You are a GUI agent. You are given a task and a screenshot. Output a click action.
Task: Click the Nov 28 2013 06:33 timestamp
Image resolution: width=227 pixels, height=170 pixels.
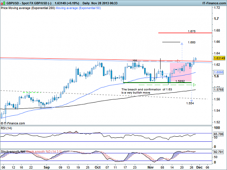point(104,3)
